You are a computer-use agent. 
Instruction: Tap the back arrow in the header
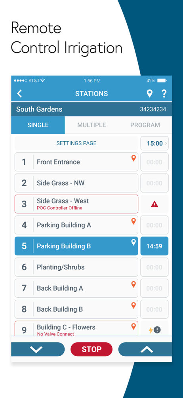click(19, 94)
